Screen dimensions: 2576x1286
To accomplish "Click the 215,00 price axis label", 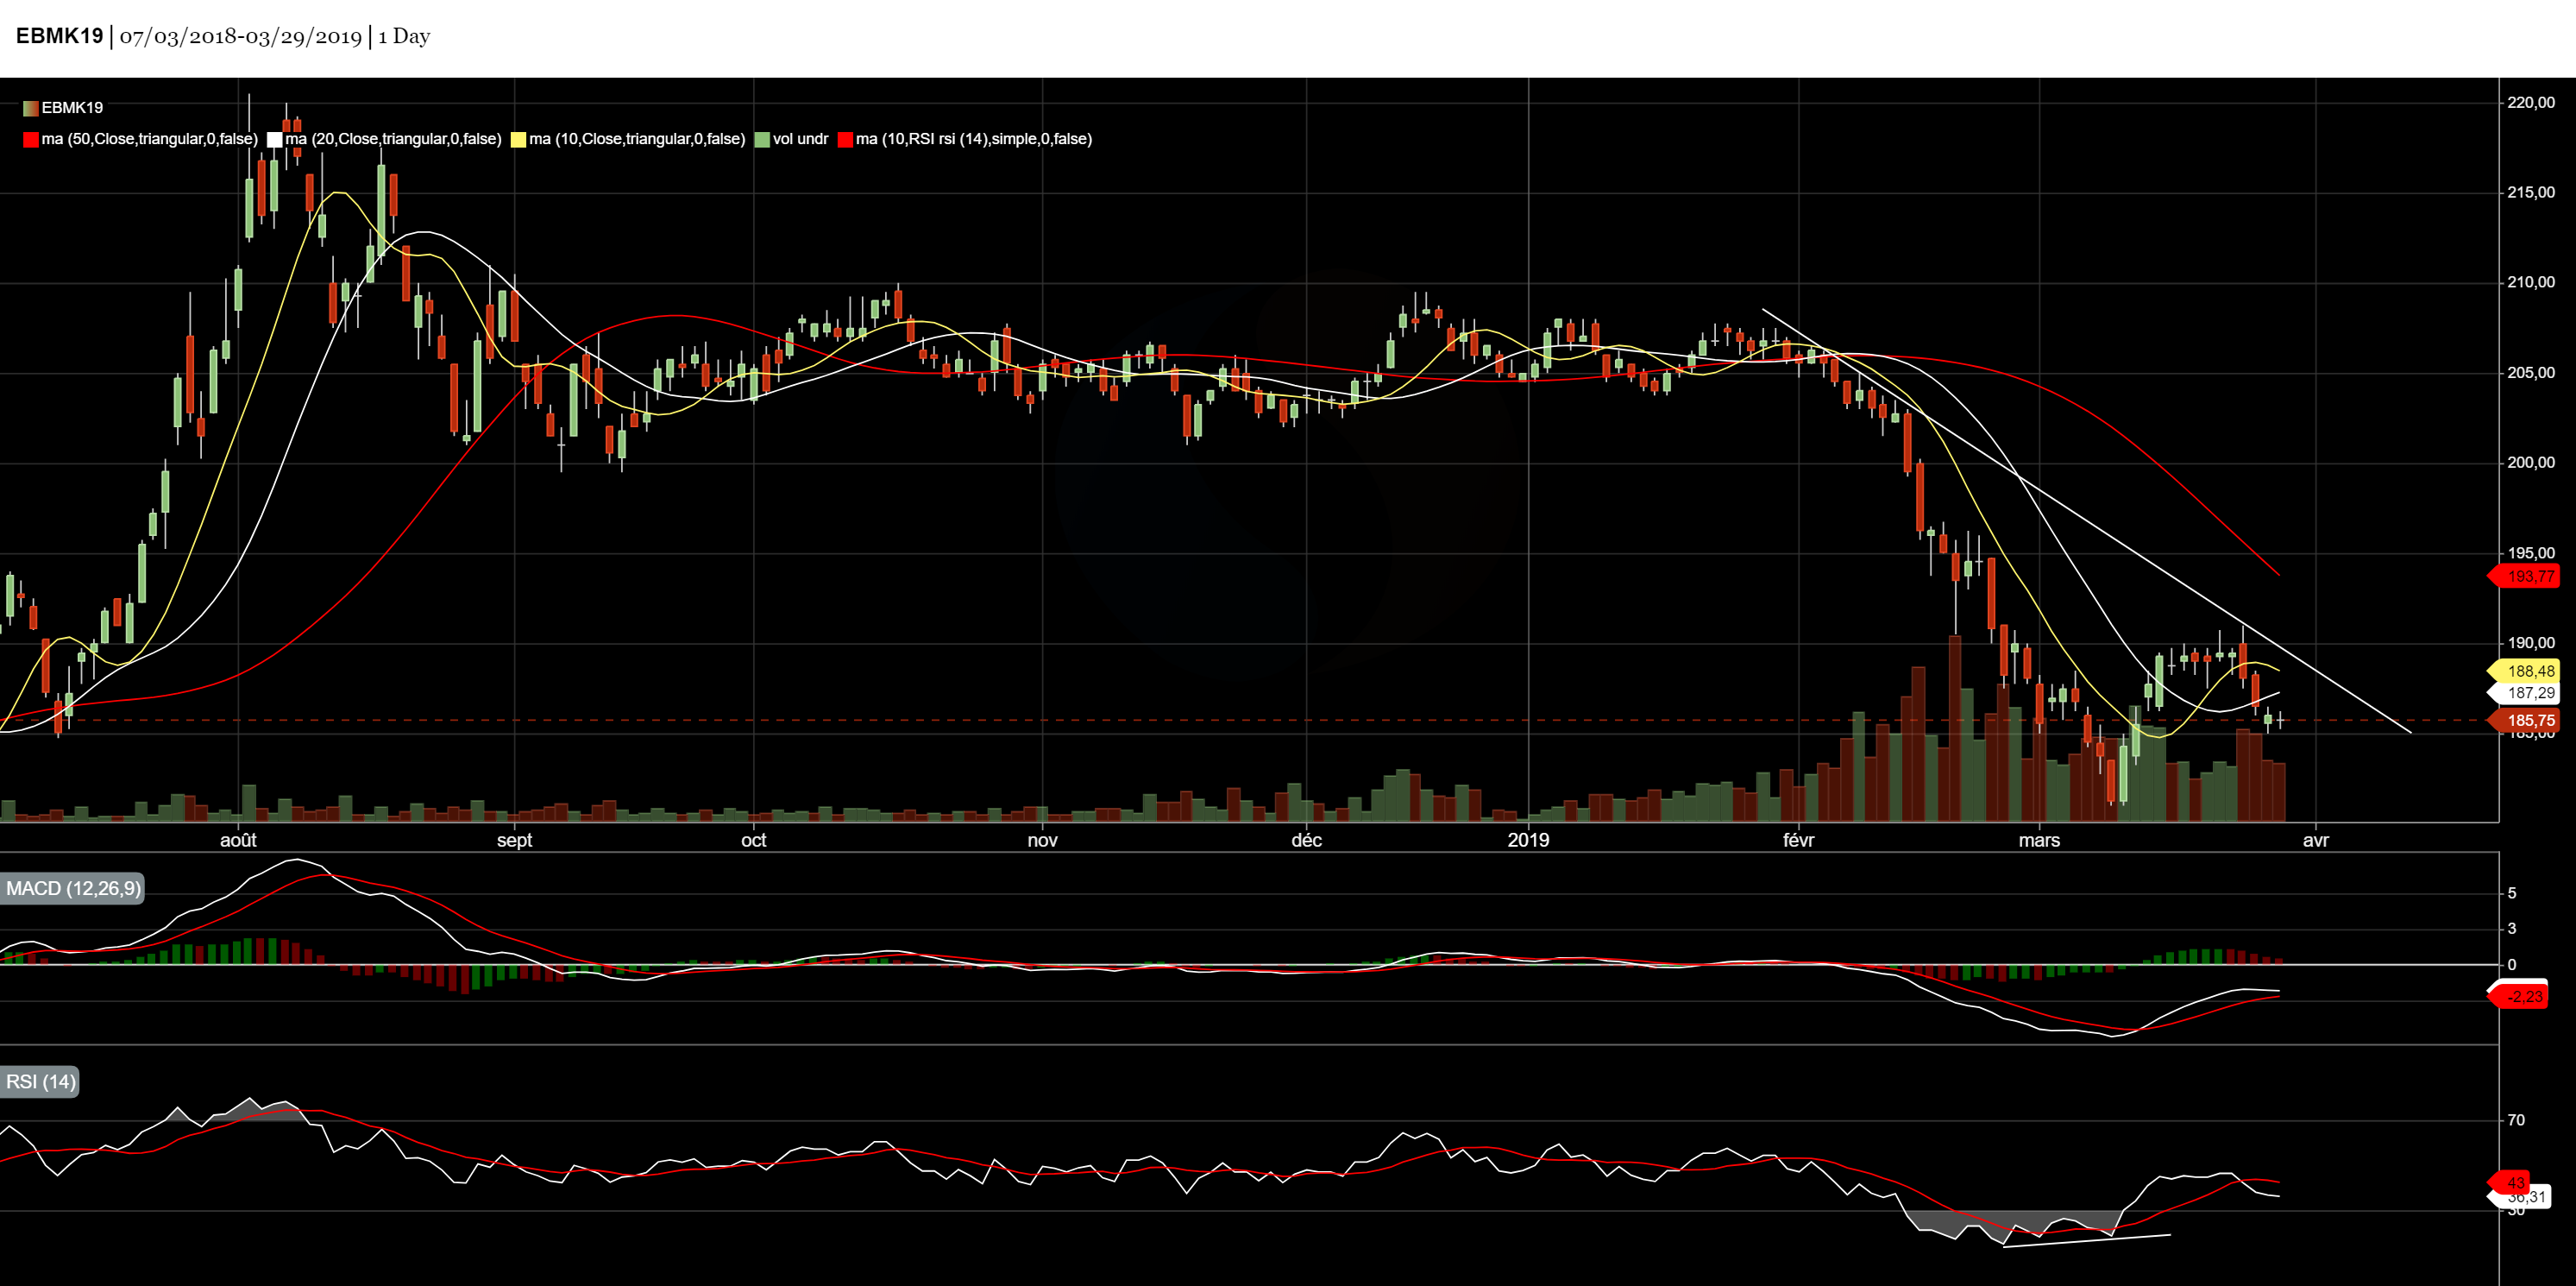I will (x=2531, y=192).
